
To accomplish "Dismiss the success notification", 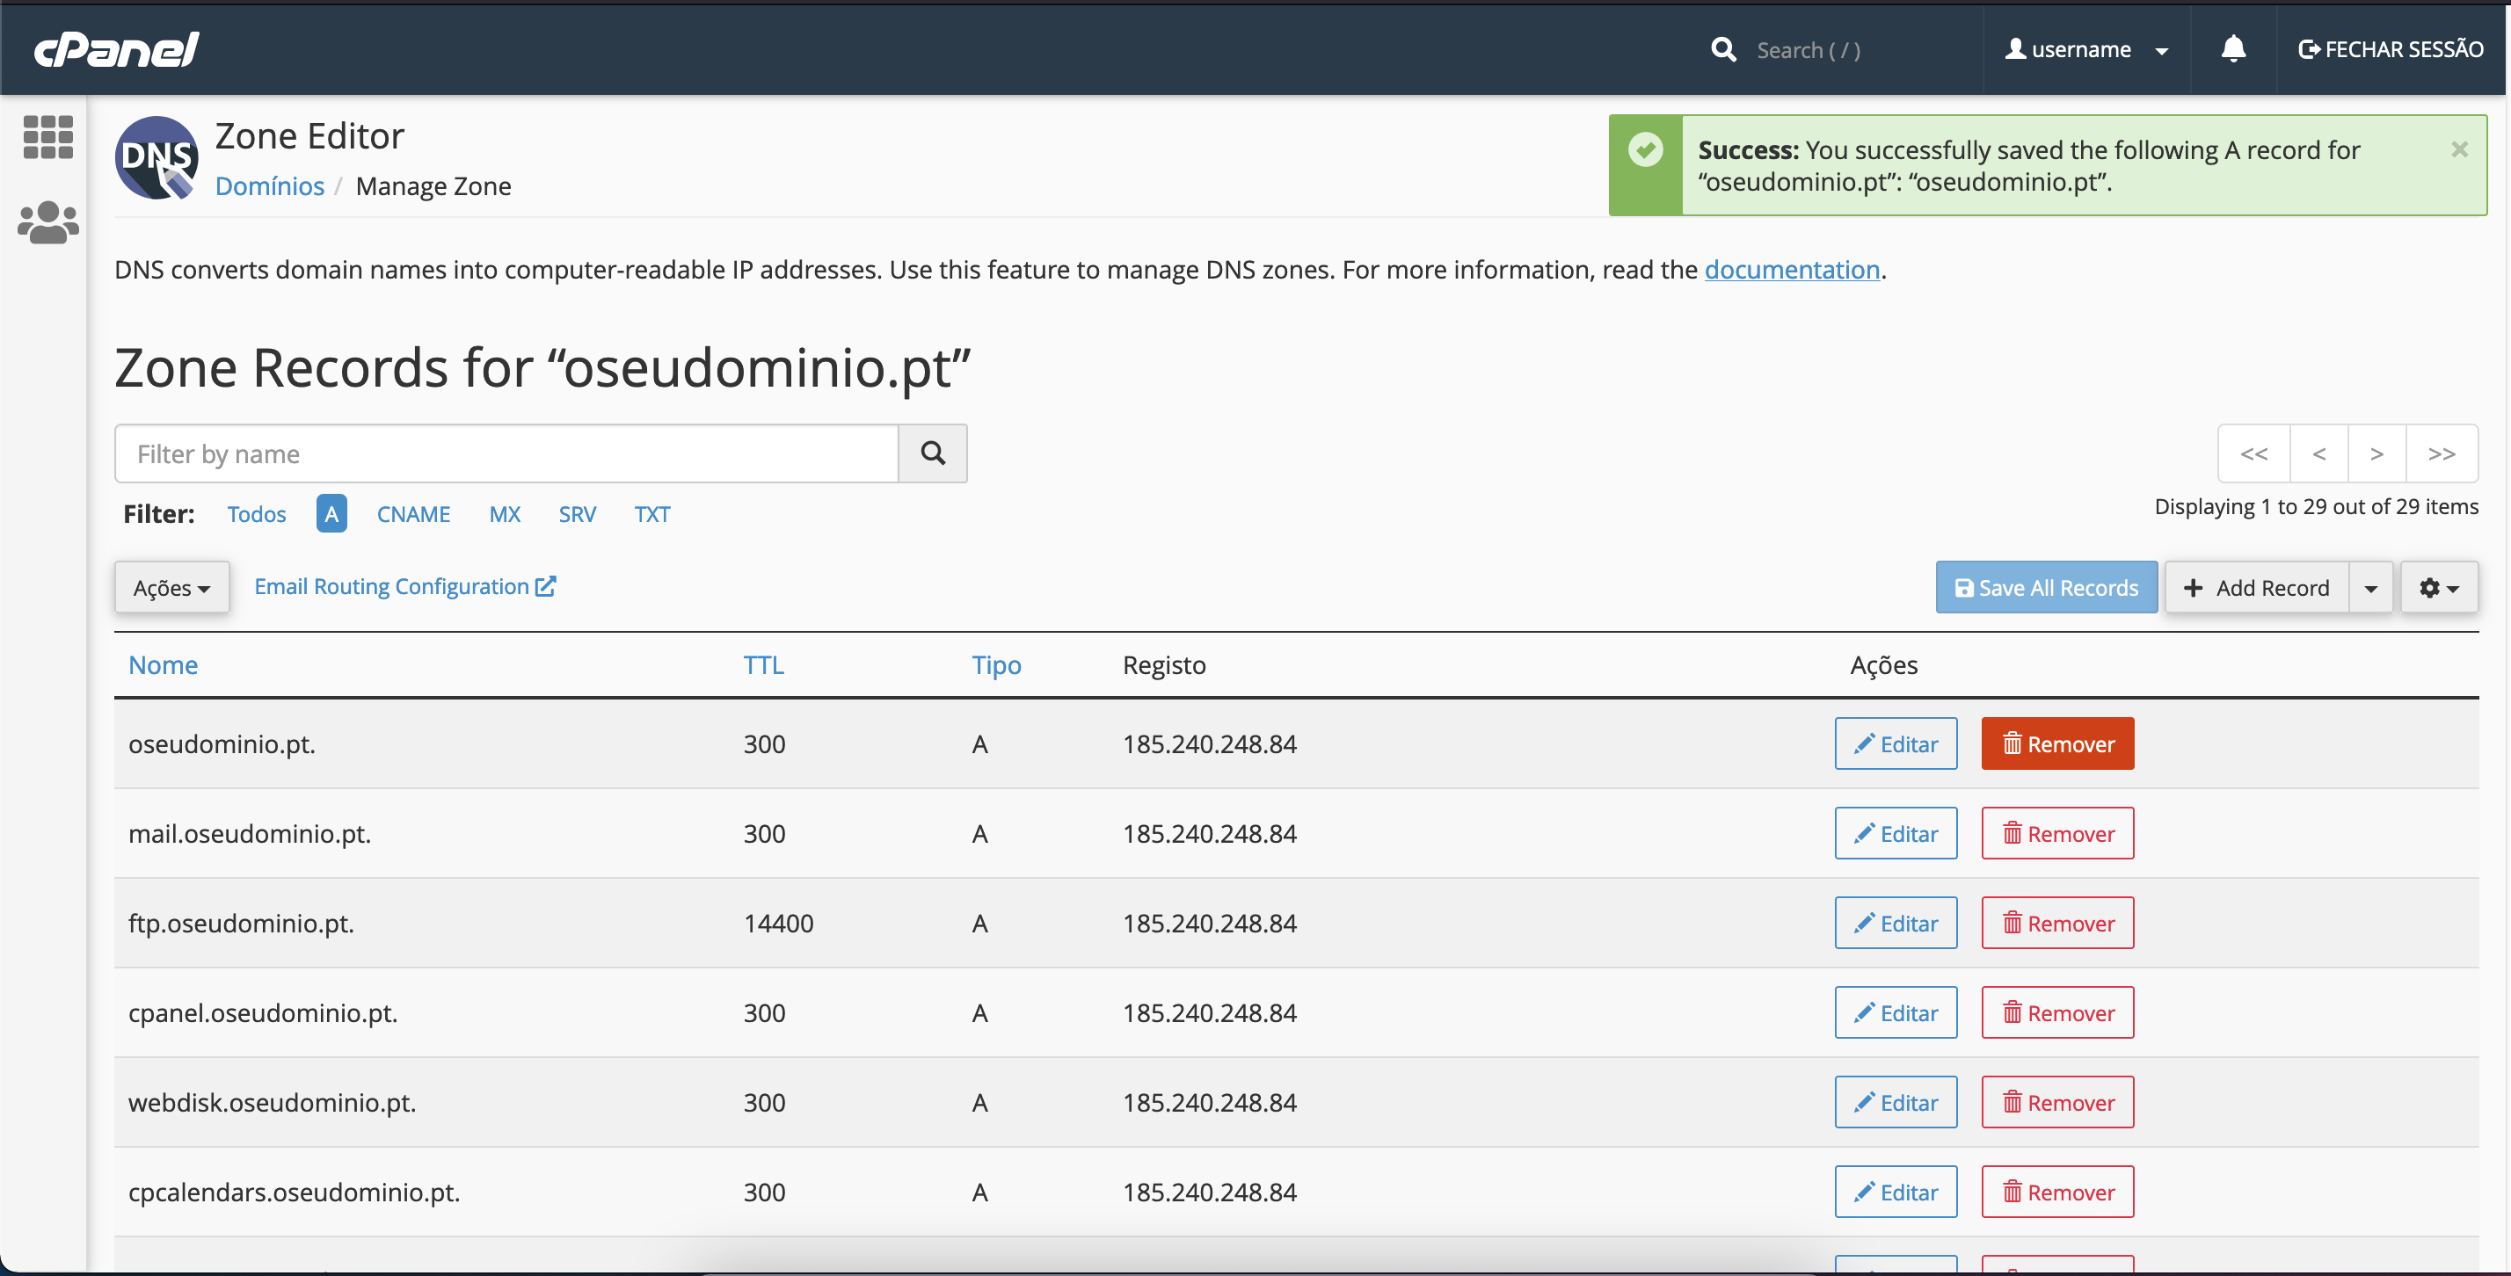I will tap(2458, 149).
